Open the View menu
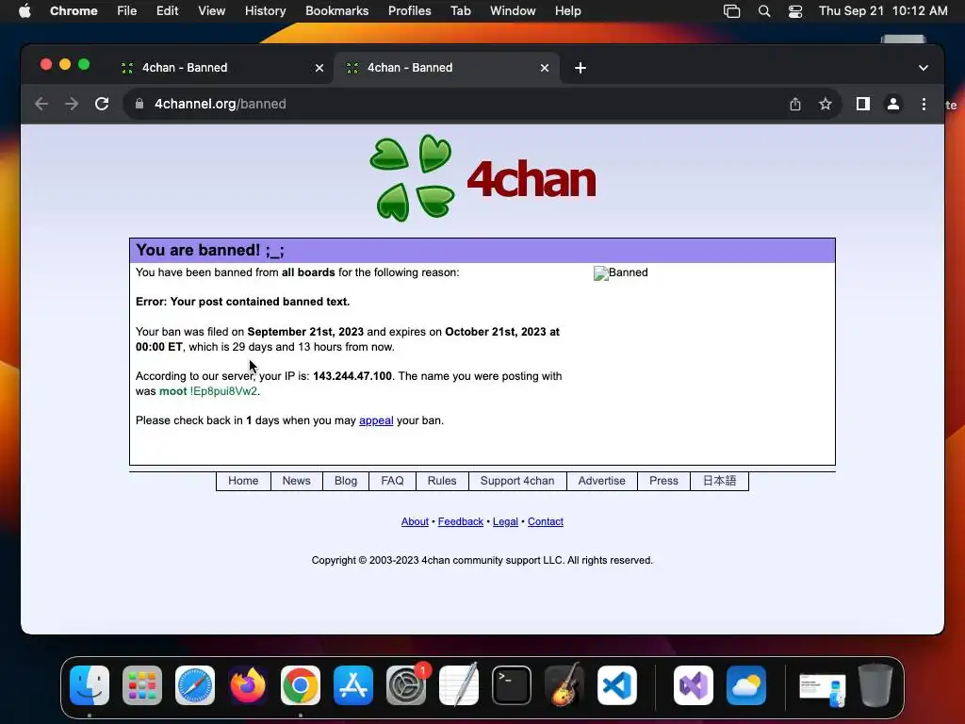The height and width of the screenshot is (724, 965). (x=211, y=11)
